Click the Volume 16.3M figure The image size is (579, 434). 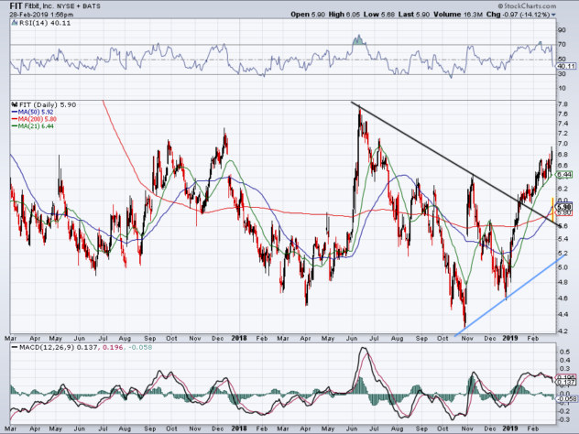[x=458, y=15]
